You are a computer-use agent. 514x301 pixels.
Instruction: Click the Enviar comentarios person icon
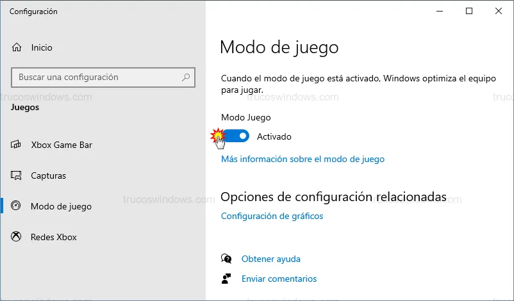pyautogui.click(x=226, y=279)
